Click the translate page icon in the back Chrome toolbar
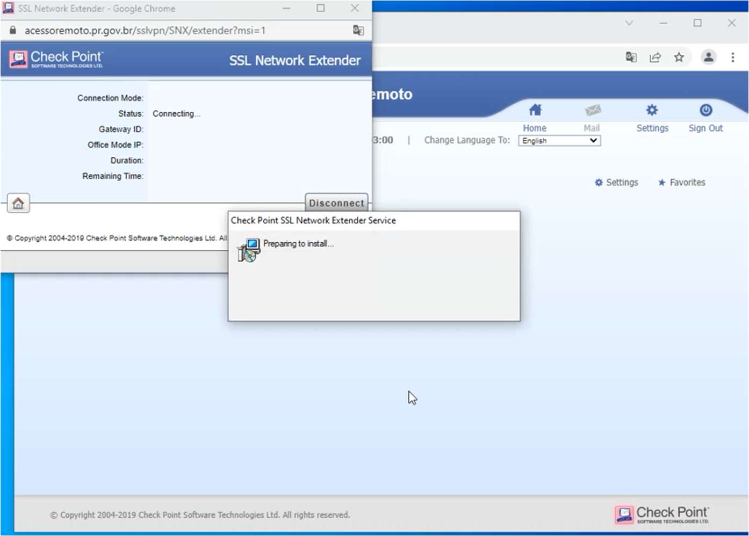Screen dimensions: 749x536 [631, 57]
